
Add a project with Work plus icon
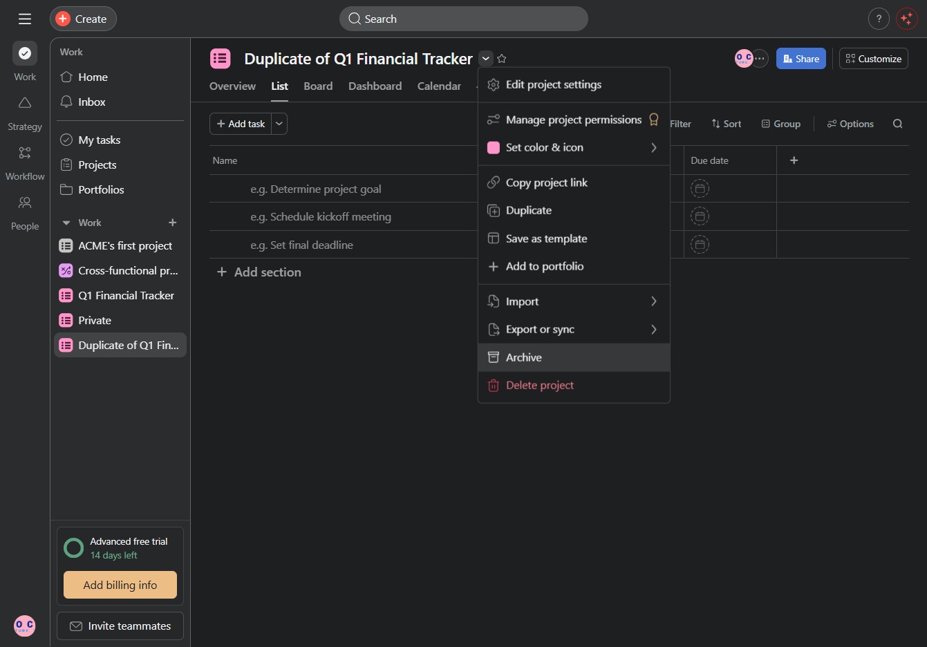click(x=173, y=223)
